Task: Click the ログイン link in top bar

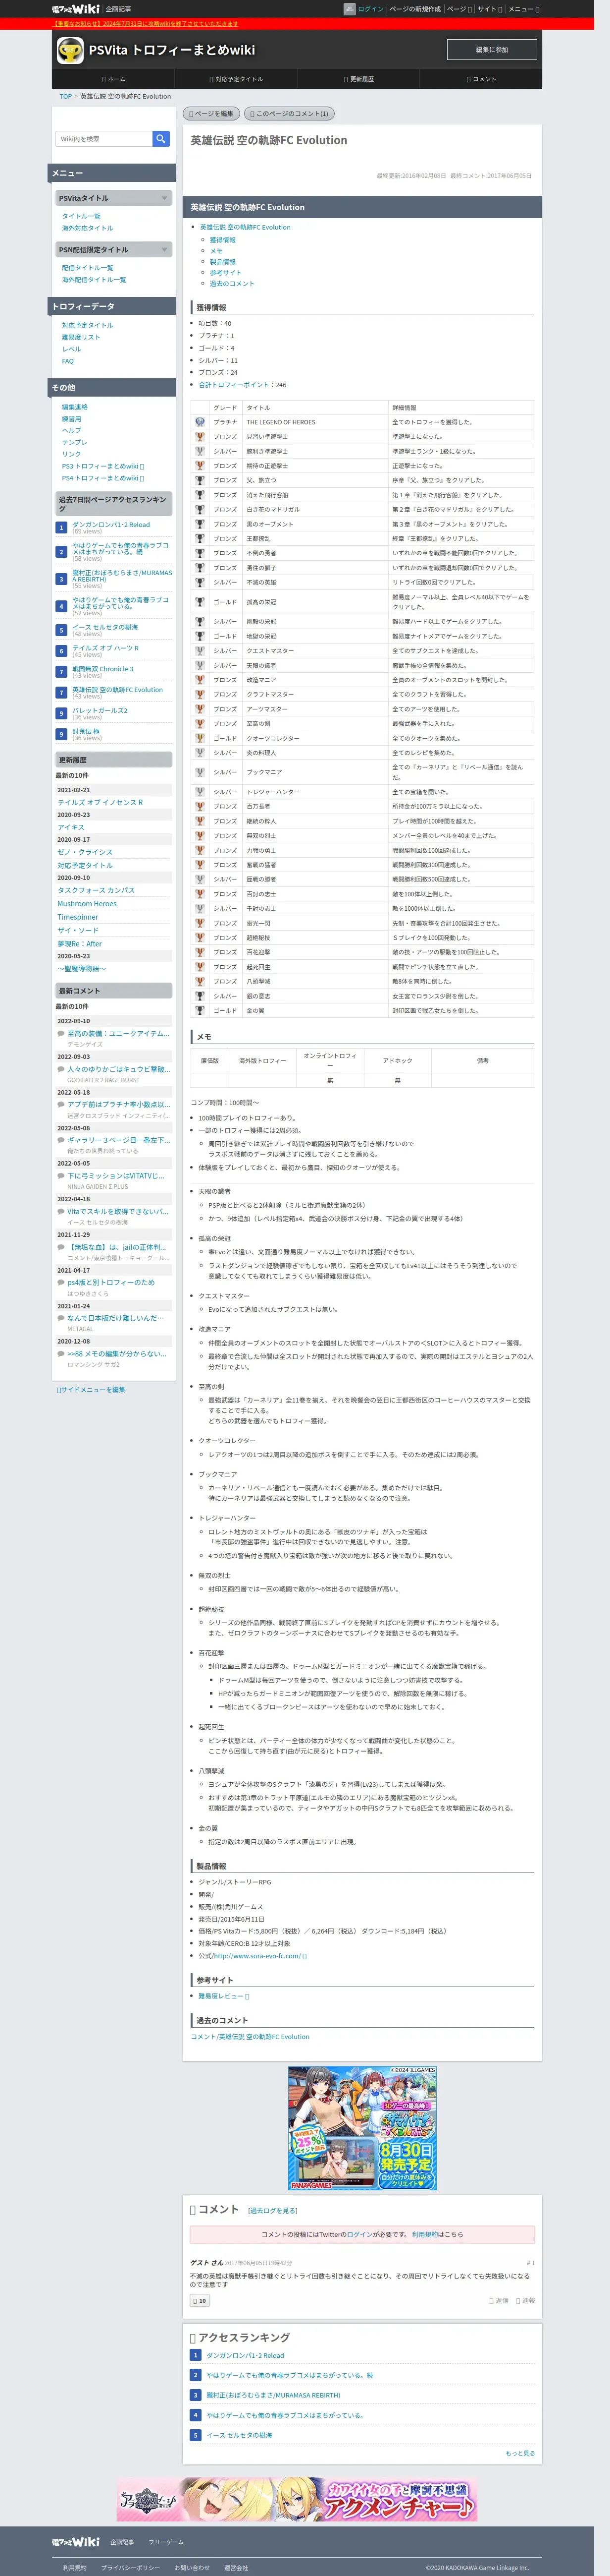Action: 370,9
